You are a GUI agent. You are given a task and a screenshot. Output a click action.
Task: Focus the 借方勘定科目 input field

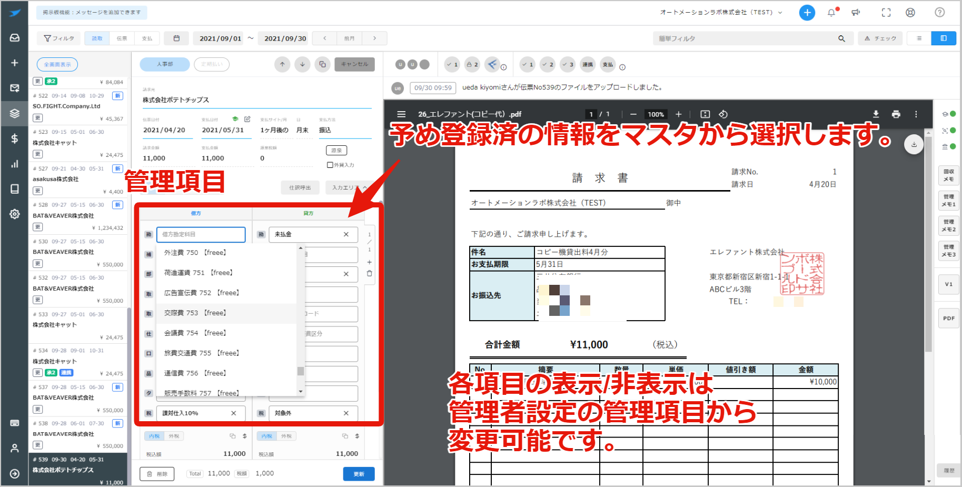[201, 234]
